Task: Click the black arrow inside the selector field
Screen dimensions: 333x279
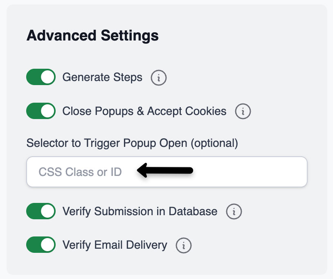Action: tap(165, 171)
